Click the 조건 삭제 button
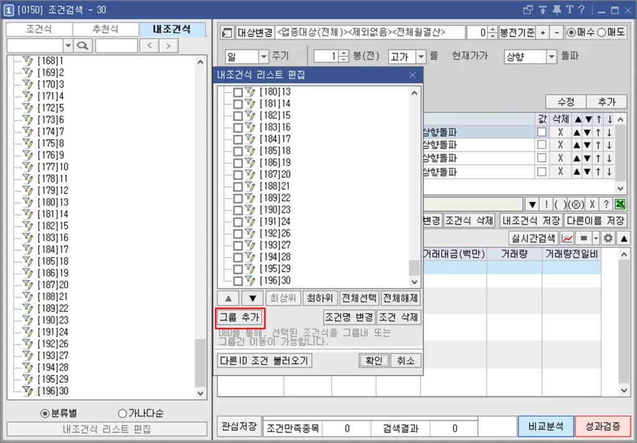Image resolution: width=637 pixels, height=443 pixels. 398,317
